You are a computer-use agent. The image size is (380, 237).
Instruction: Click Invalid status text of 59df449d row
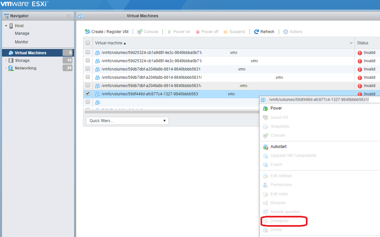click(x=369, y=94)
